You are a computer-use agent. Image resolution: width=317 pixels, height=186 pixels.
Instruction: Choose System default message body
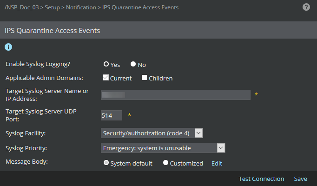pyautogui.click(x=106, y=163)
